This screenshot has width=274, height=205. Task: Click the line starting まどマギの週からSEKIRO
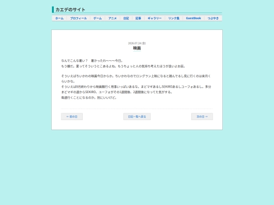tap(117, 92)
